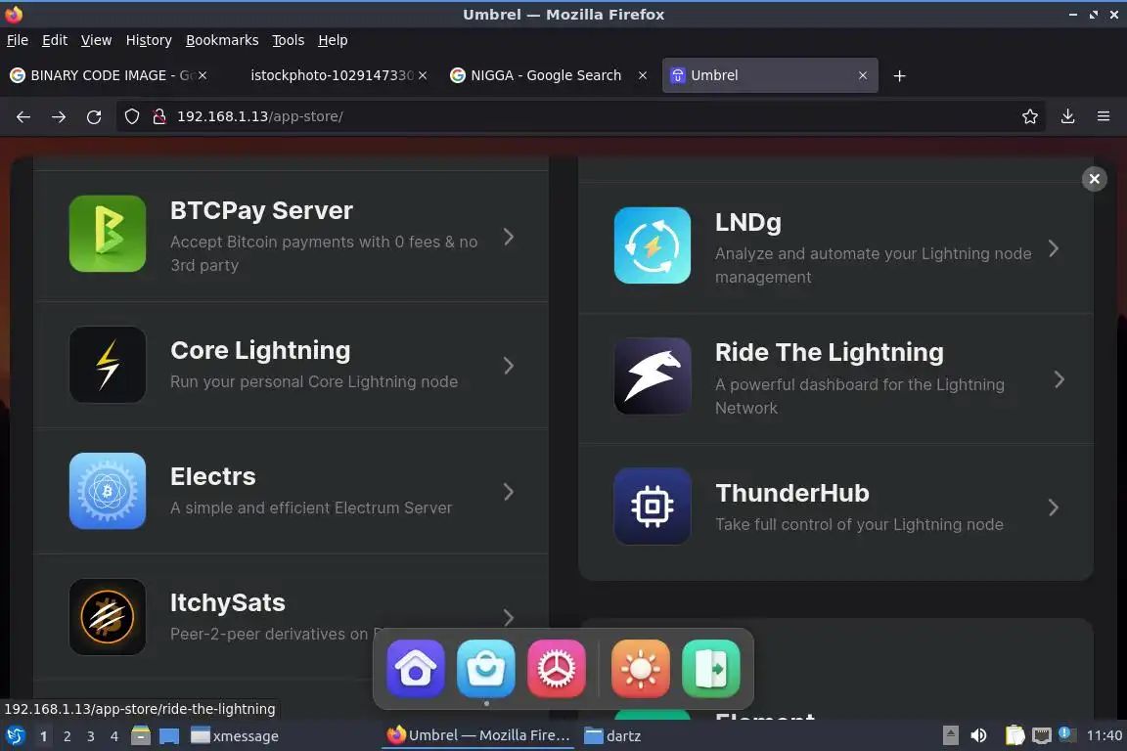Screen dimensions: 1127x751
Task: Open Firefox hamburger application menu
Action: click(x=1104, y=116)
